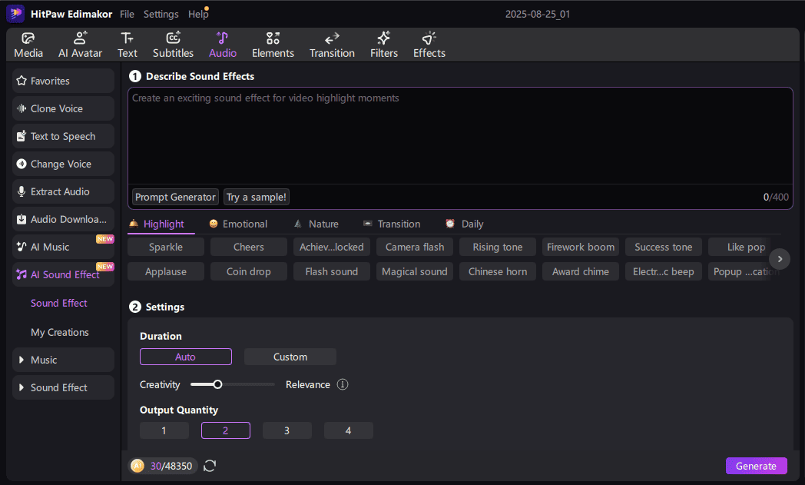Choose the Like pop preset
The image size is (805, 485).
745,247
